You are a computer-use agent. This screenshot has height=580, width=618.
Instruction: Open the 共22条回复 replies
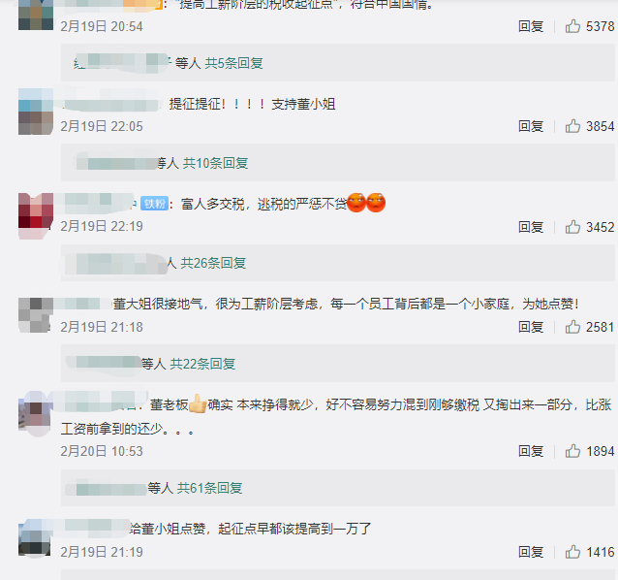202,364
